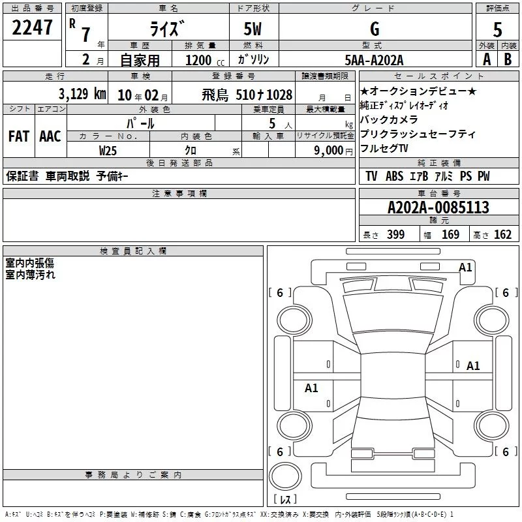Click the inspector note 室内内張傷
The width and height of the screenshot is (522, 522).
[x=29, y=263]
